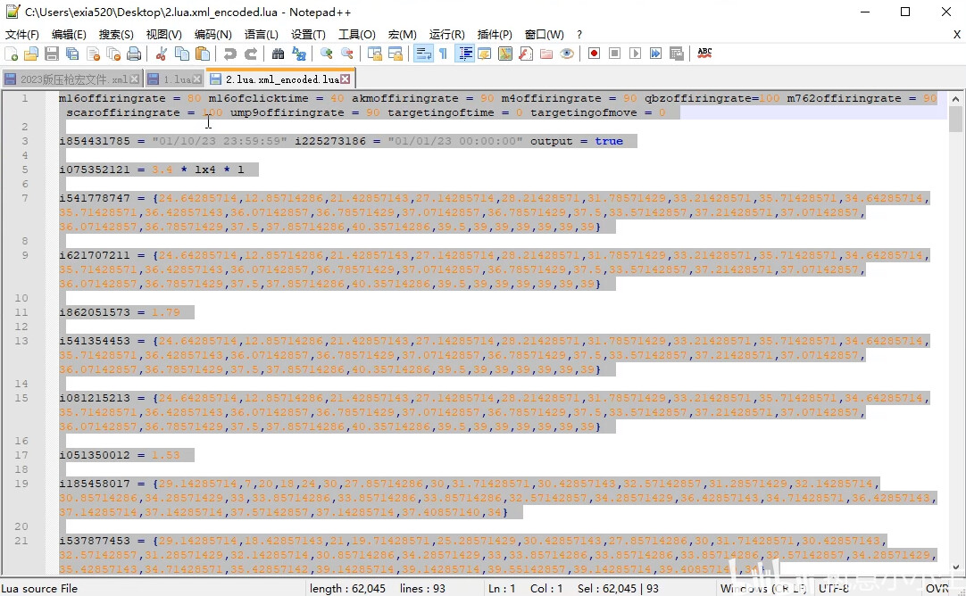Image resolution: width=966 pixels, height=596 pixels.
Task: Click the Undo arrow icon
Action: tap(229, 54)
